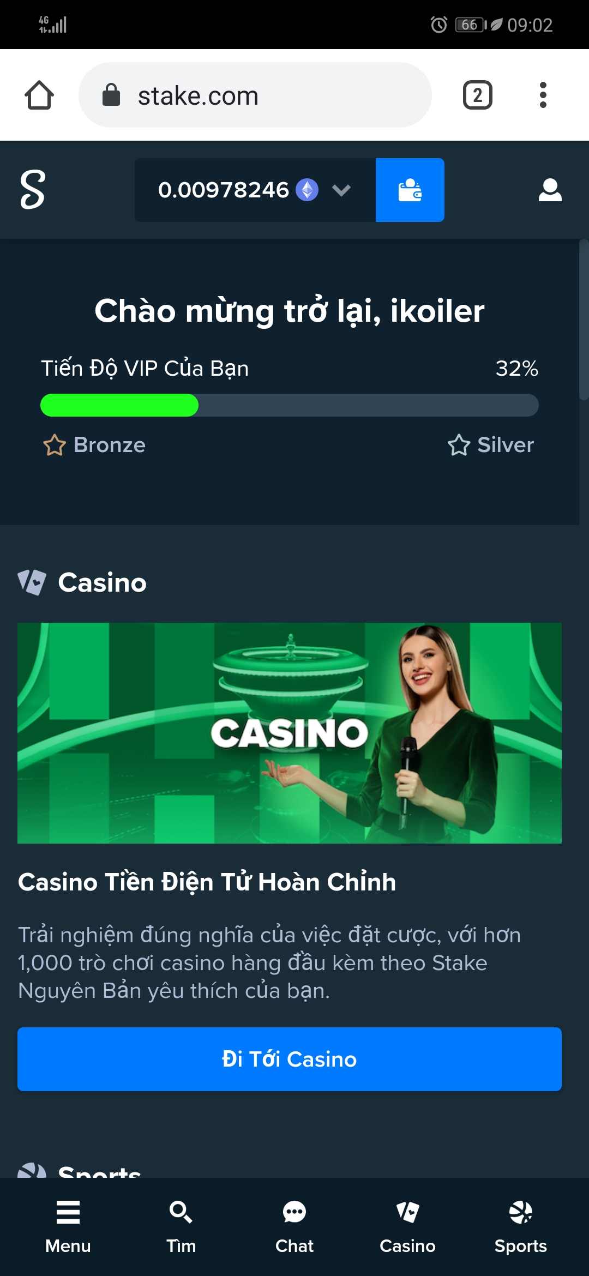
Task: Click the Đi Tới Casino button
Action: [x=290, y=1059]
